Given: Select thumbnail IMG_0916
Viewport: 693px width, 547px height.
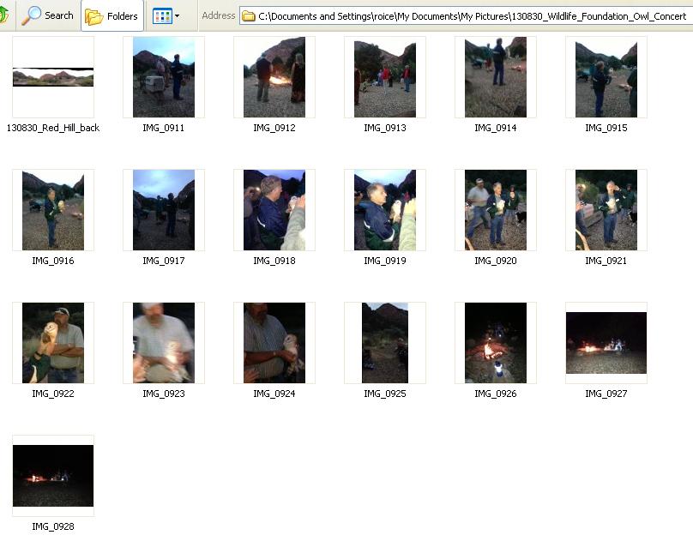Looking at the screenshot, I should pyautogui.click(x=53, y=210).
